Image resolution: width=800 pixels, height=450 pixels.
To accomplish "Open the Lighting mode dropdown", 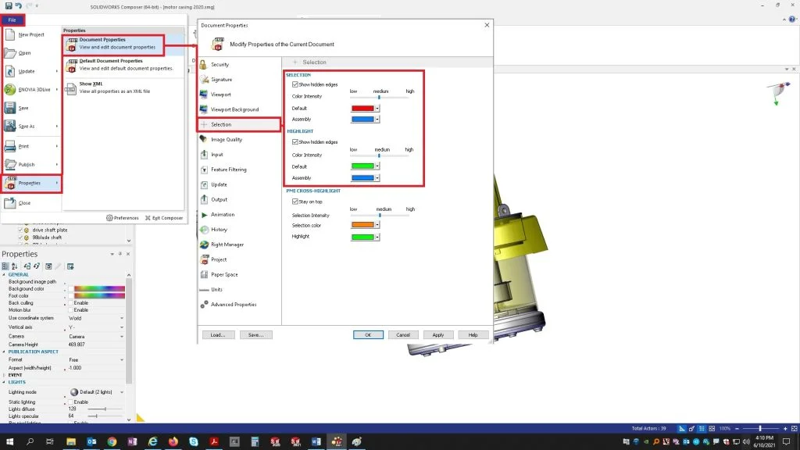I will 122,391.
